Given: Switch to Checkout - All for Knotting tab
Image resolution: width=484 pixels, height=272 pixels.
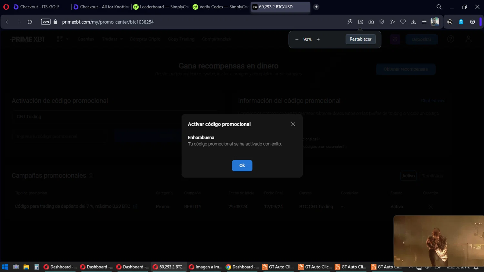Looking at the screenshot, I should click(102, 7).
